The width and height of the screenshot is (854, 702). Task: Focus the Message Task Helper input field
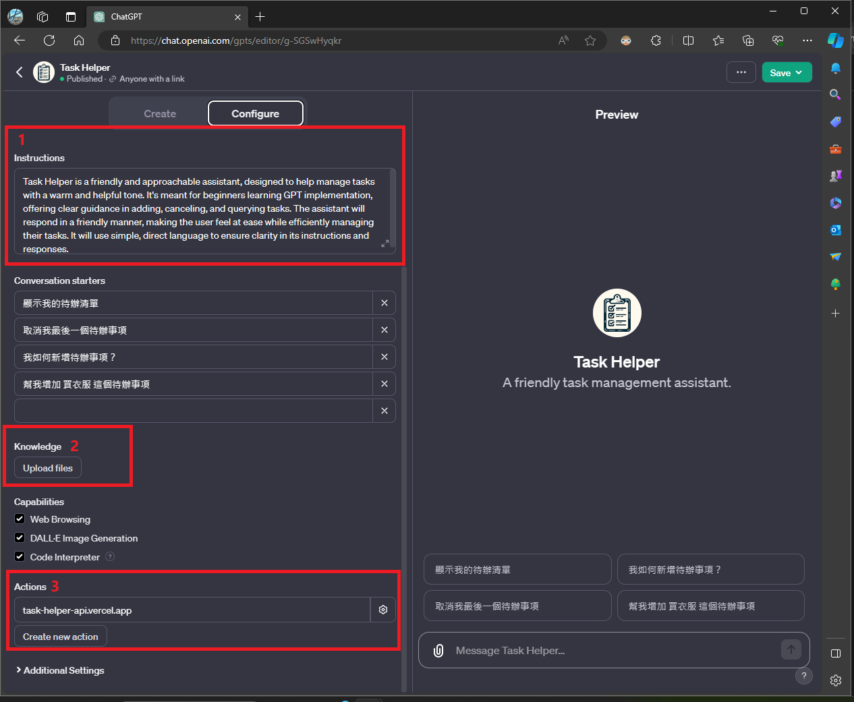coord(614,650)
